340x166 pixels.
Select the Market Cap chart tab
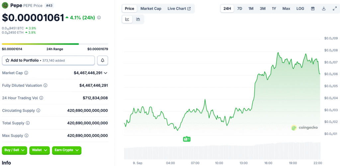tap(151, 9)
